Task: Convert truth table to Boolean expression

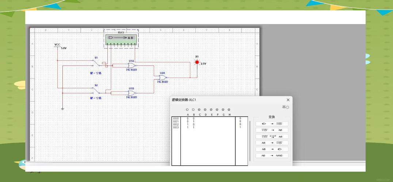Action: 272,130
